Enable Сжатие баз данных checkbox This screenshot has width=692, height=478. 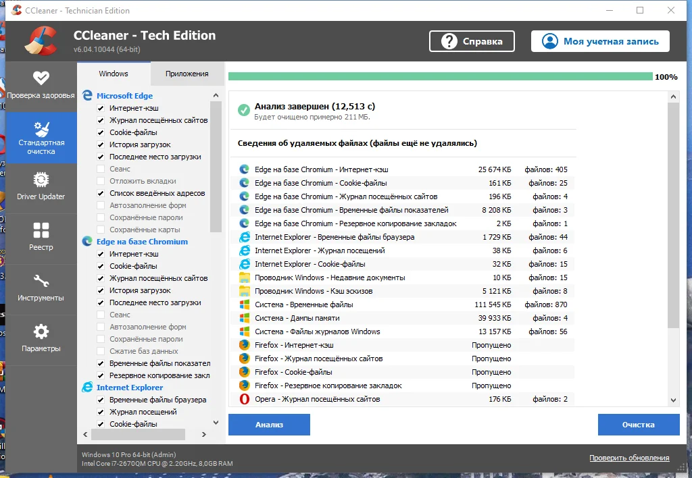(x=101, y=351)
